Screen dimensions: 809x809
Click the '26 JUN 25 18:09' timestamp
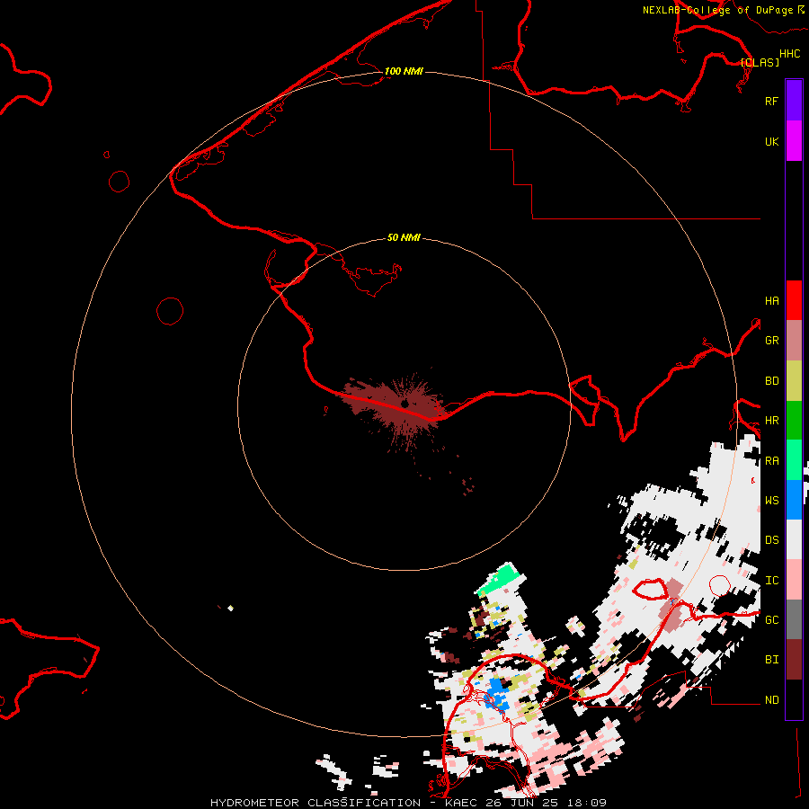point(546,803)
